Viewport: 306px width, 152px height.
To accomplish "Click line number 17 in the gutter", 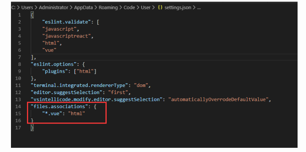I will tap(18, 128).
